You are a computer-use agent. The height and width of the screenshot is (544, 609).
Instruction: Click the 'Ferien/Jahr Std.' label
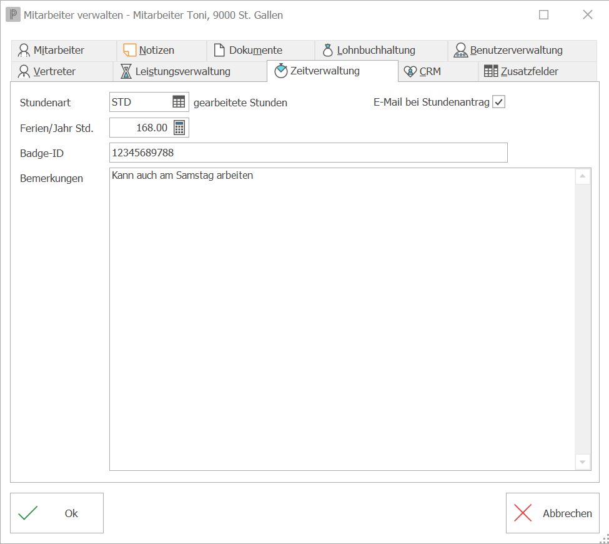tap(57, 128)
